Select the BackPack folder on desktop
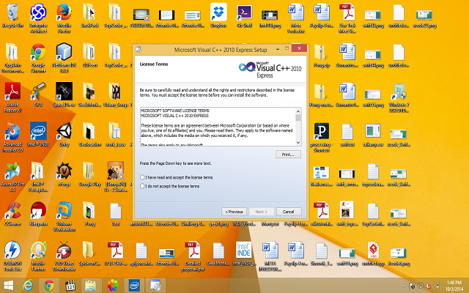 click(89, 15)
